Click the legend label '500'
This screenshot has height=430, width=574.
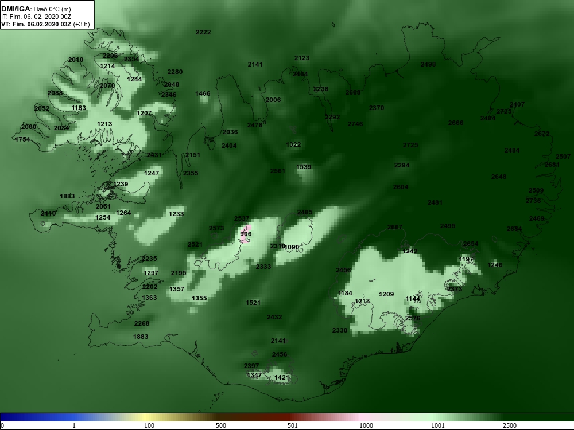pos(221,425)
